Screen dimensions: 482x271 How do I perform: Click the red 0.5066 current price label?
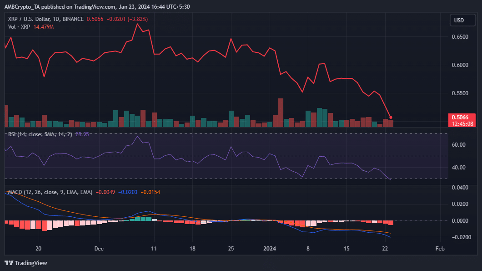tap(462, 118)
